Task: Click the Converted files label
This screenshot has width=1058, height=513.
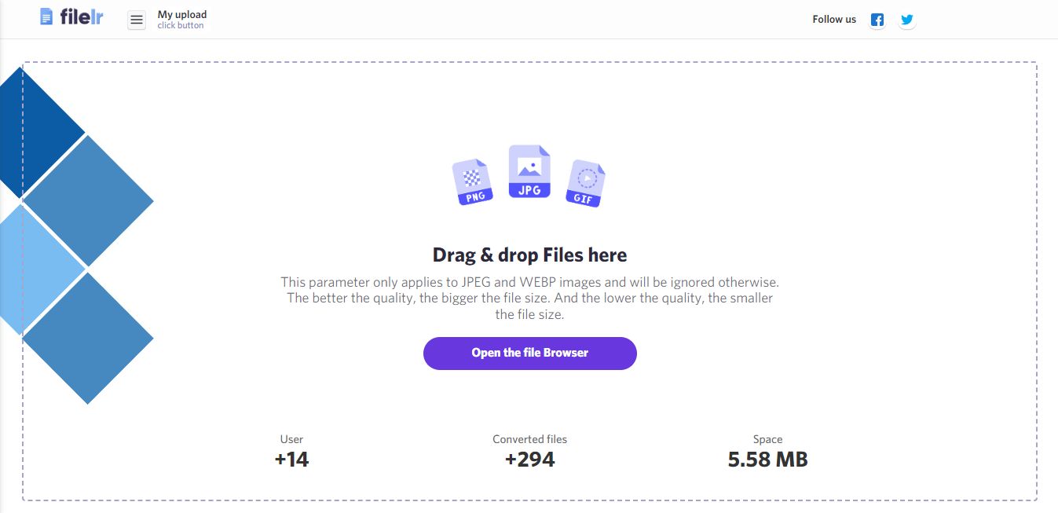Action: click(530, 439)
